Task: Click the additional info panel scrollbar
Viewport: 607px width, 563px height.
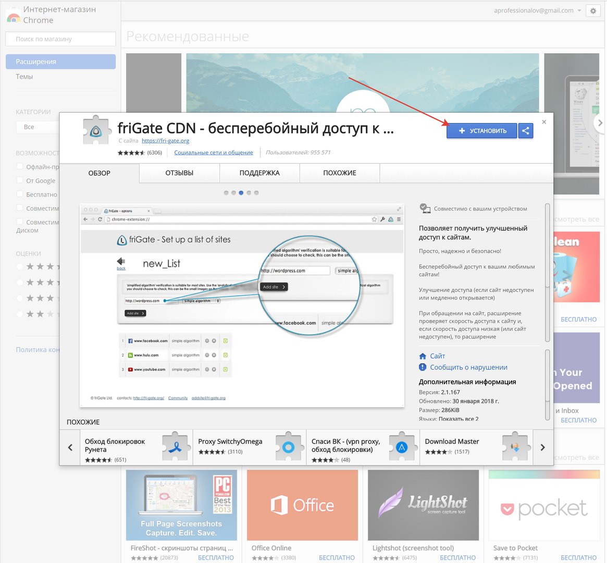Action: click(548, 385)
